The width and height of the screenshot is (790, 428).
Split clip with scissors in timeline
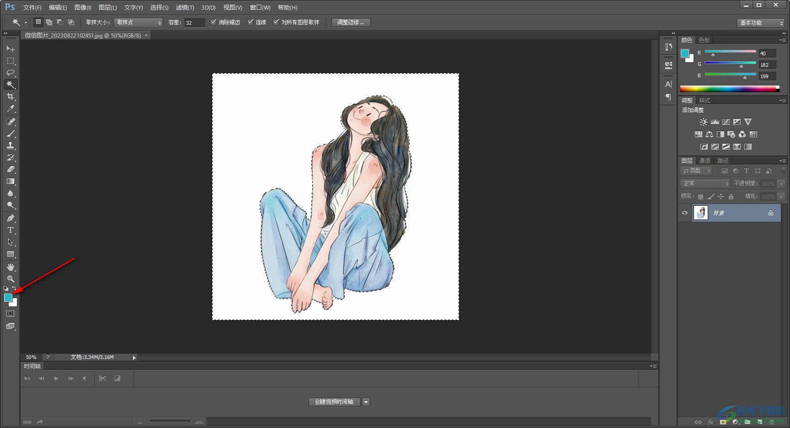point(102,378)
